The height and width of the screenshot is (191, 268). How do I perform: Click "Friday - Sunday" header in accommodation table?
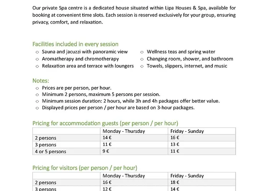coord(187,131)
